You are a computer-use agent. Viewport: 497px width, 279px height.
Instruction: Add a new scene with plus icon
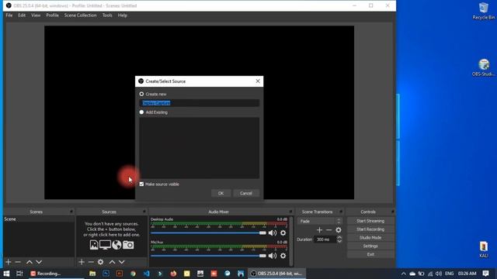pos(9,262)
